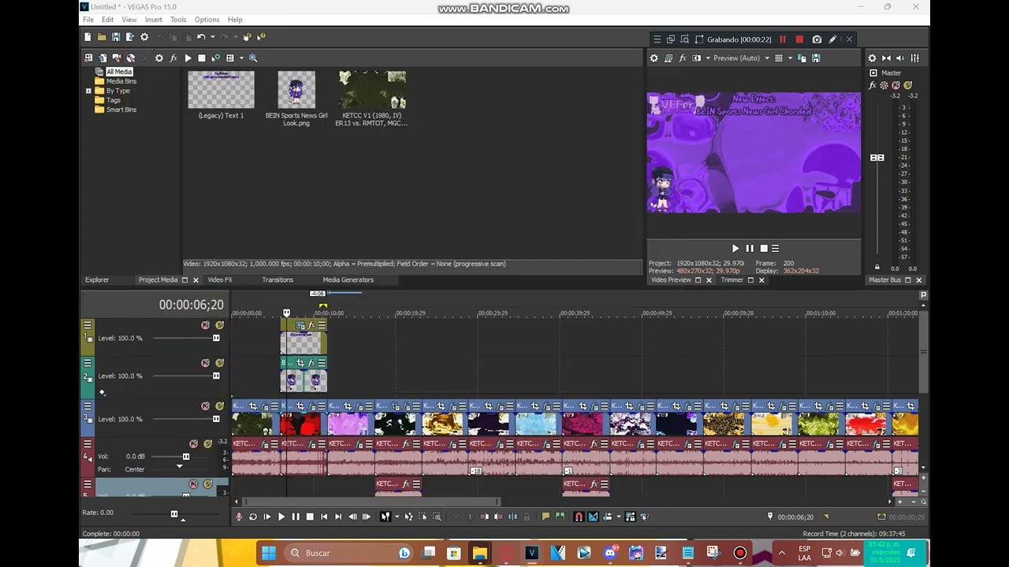Image resolution: width=1009 pixels, height=567 pixels.
Task: Enable snapping magnet icon in timeline toolbar
Action: [579, 517]
